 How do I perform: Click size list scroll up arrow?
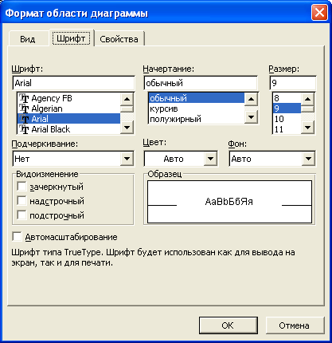pyautogui.click(x=307, y=100)
